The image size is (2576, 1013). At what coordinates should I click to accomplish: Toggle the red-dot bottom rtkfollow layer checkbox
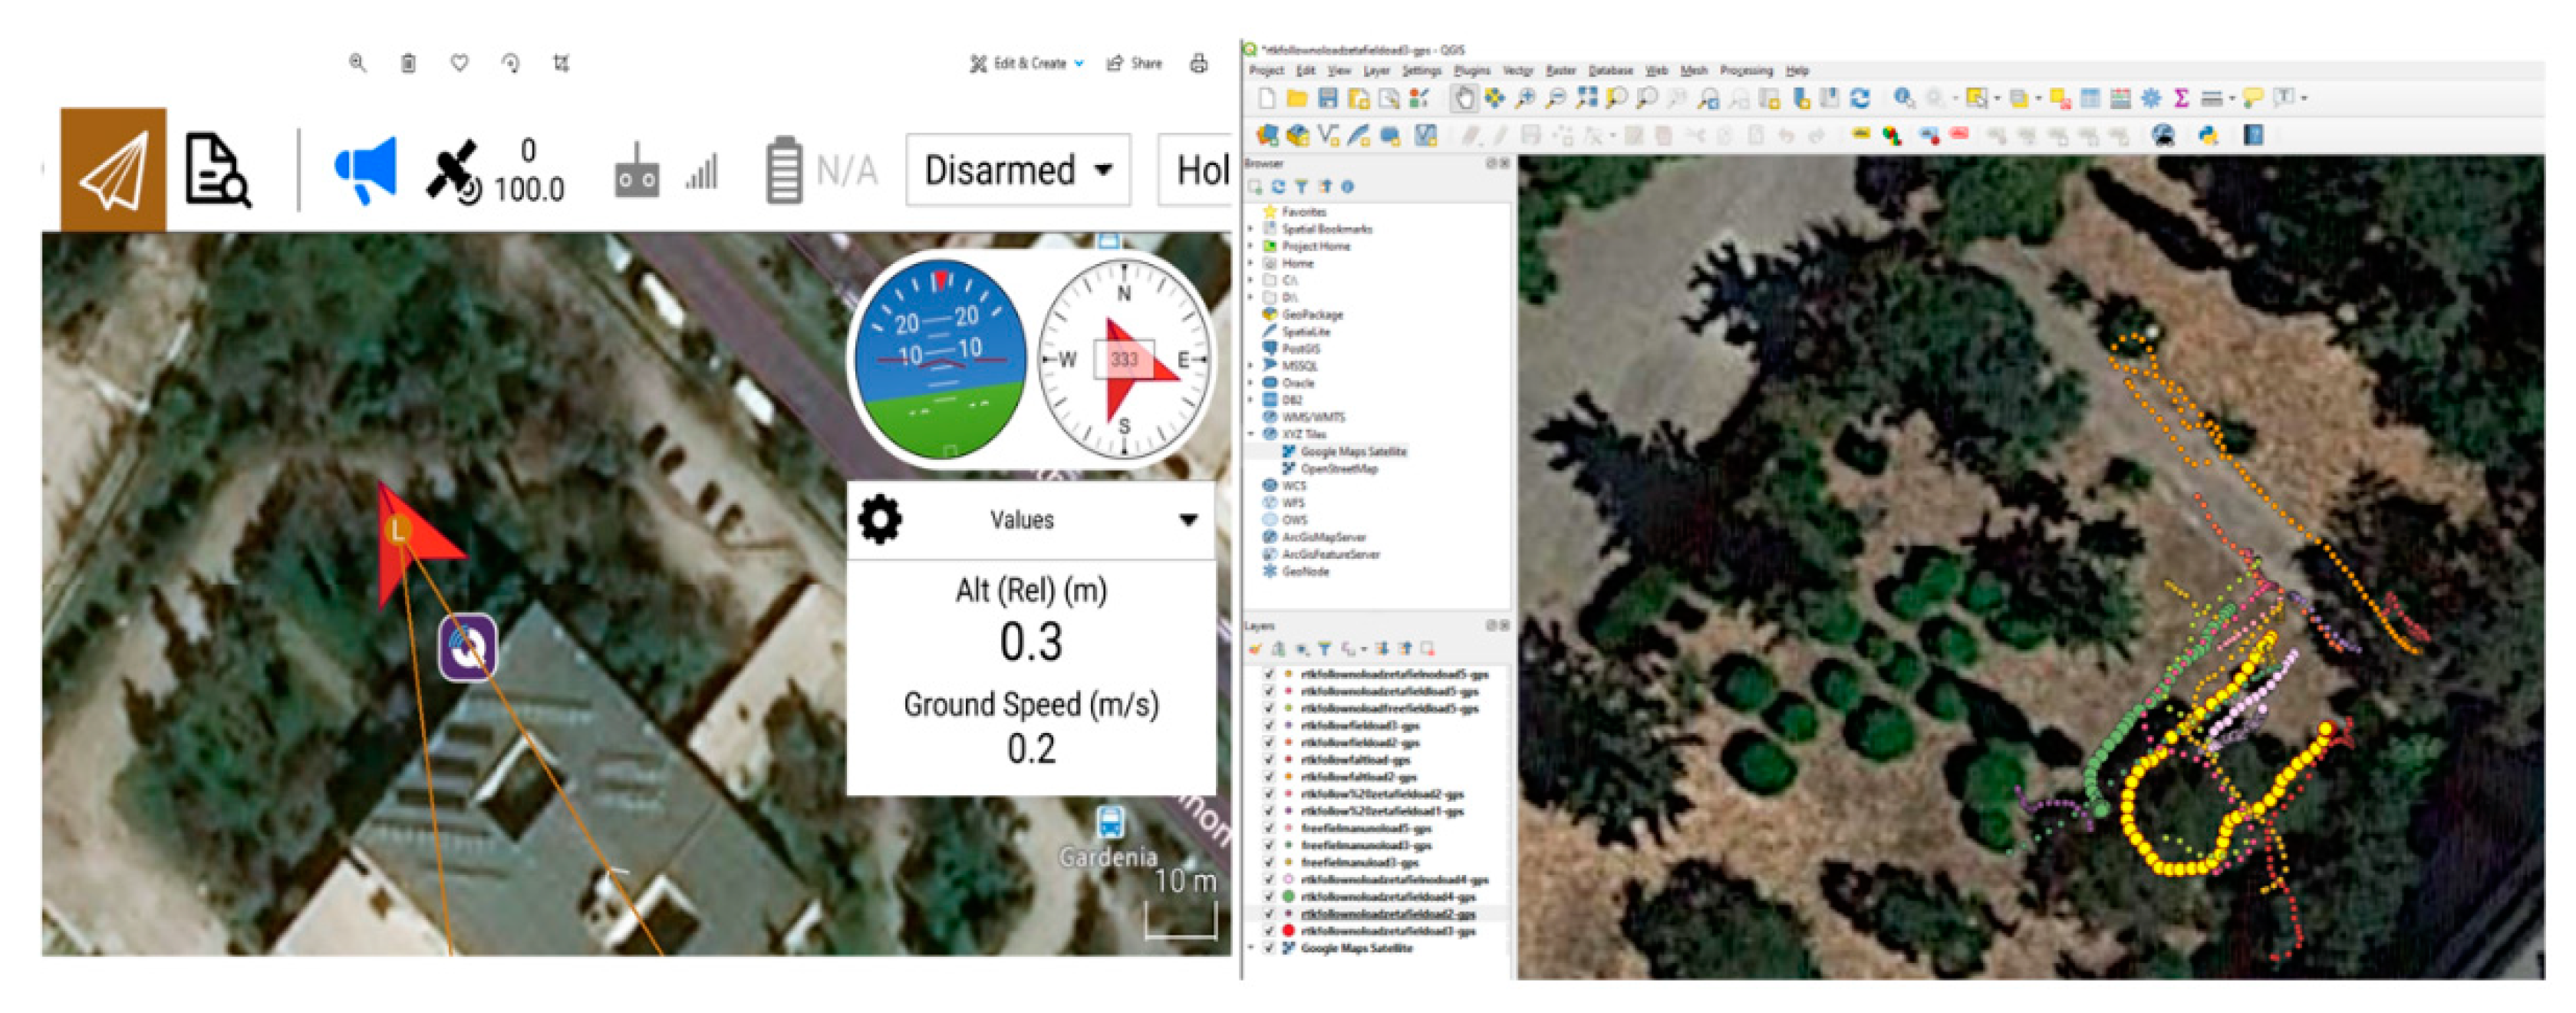1270,931
